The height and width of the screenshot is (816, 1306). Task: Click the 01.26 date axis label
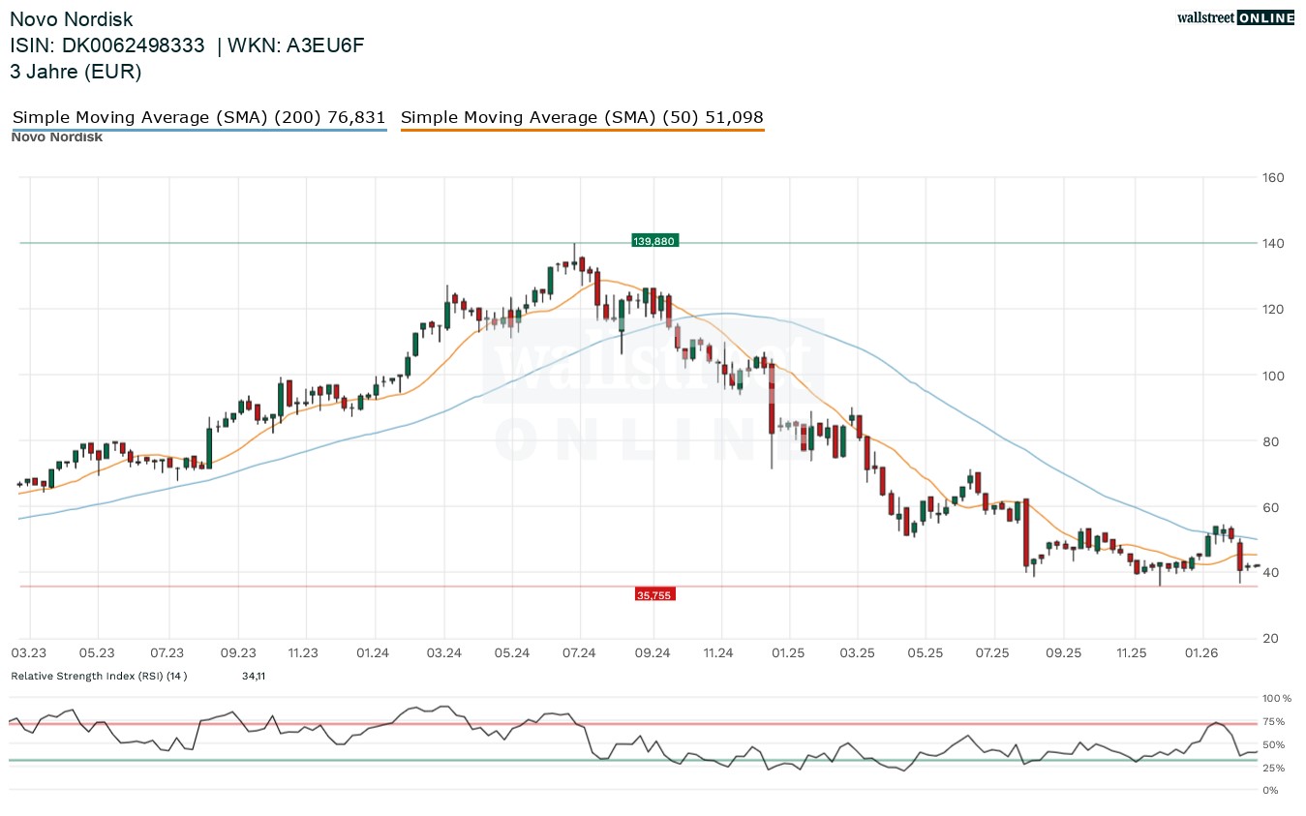click(x=1200, y=653)
